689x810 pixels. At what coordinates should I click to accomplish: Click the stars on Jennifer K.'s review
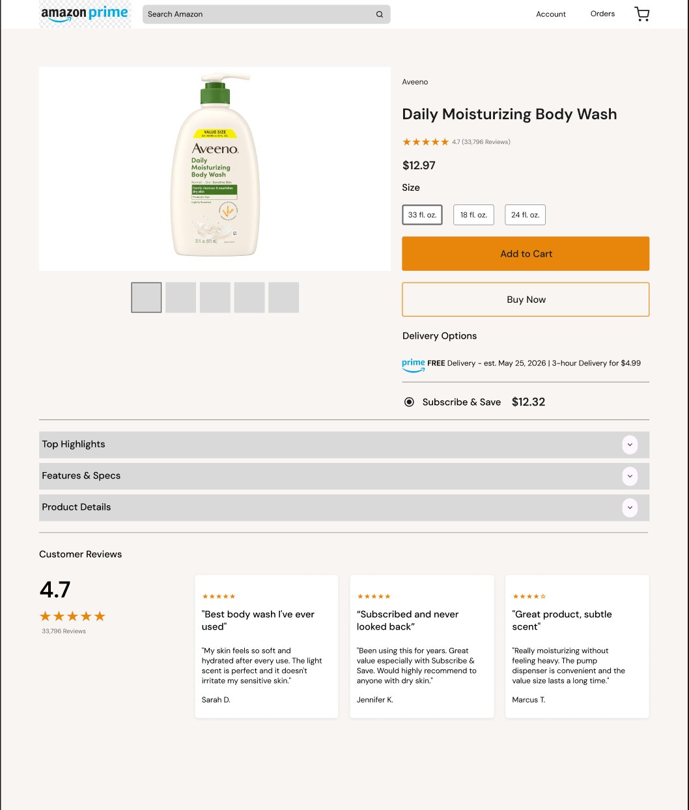374,596
